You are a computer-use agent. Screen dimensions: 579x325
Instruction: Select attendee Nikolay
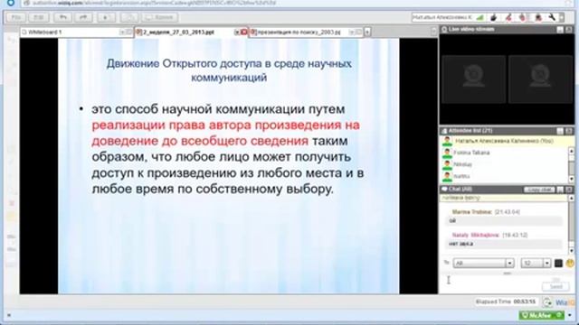click(462, 164)
